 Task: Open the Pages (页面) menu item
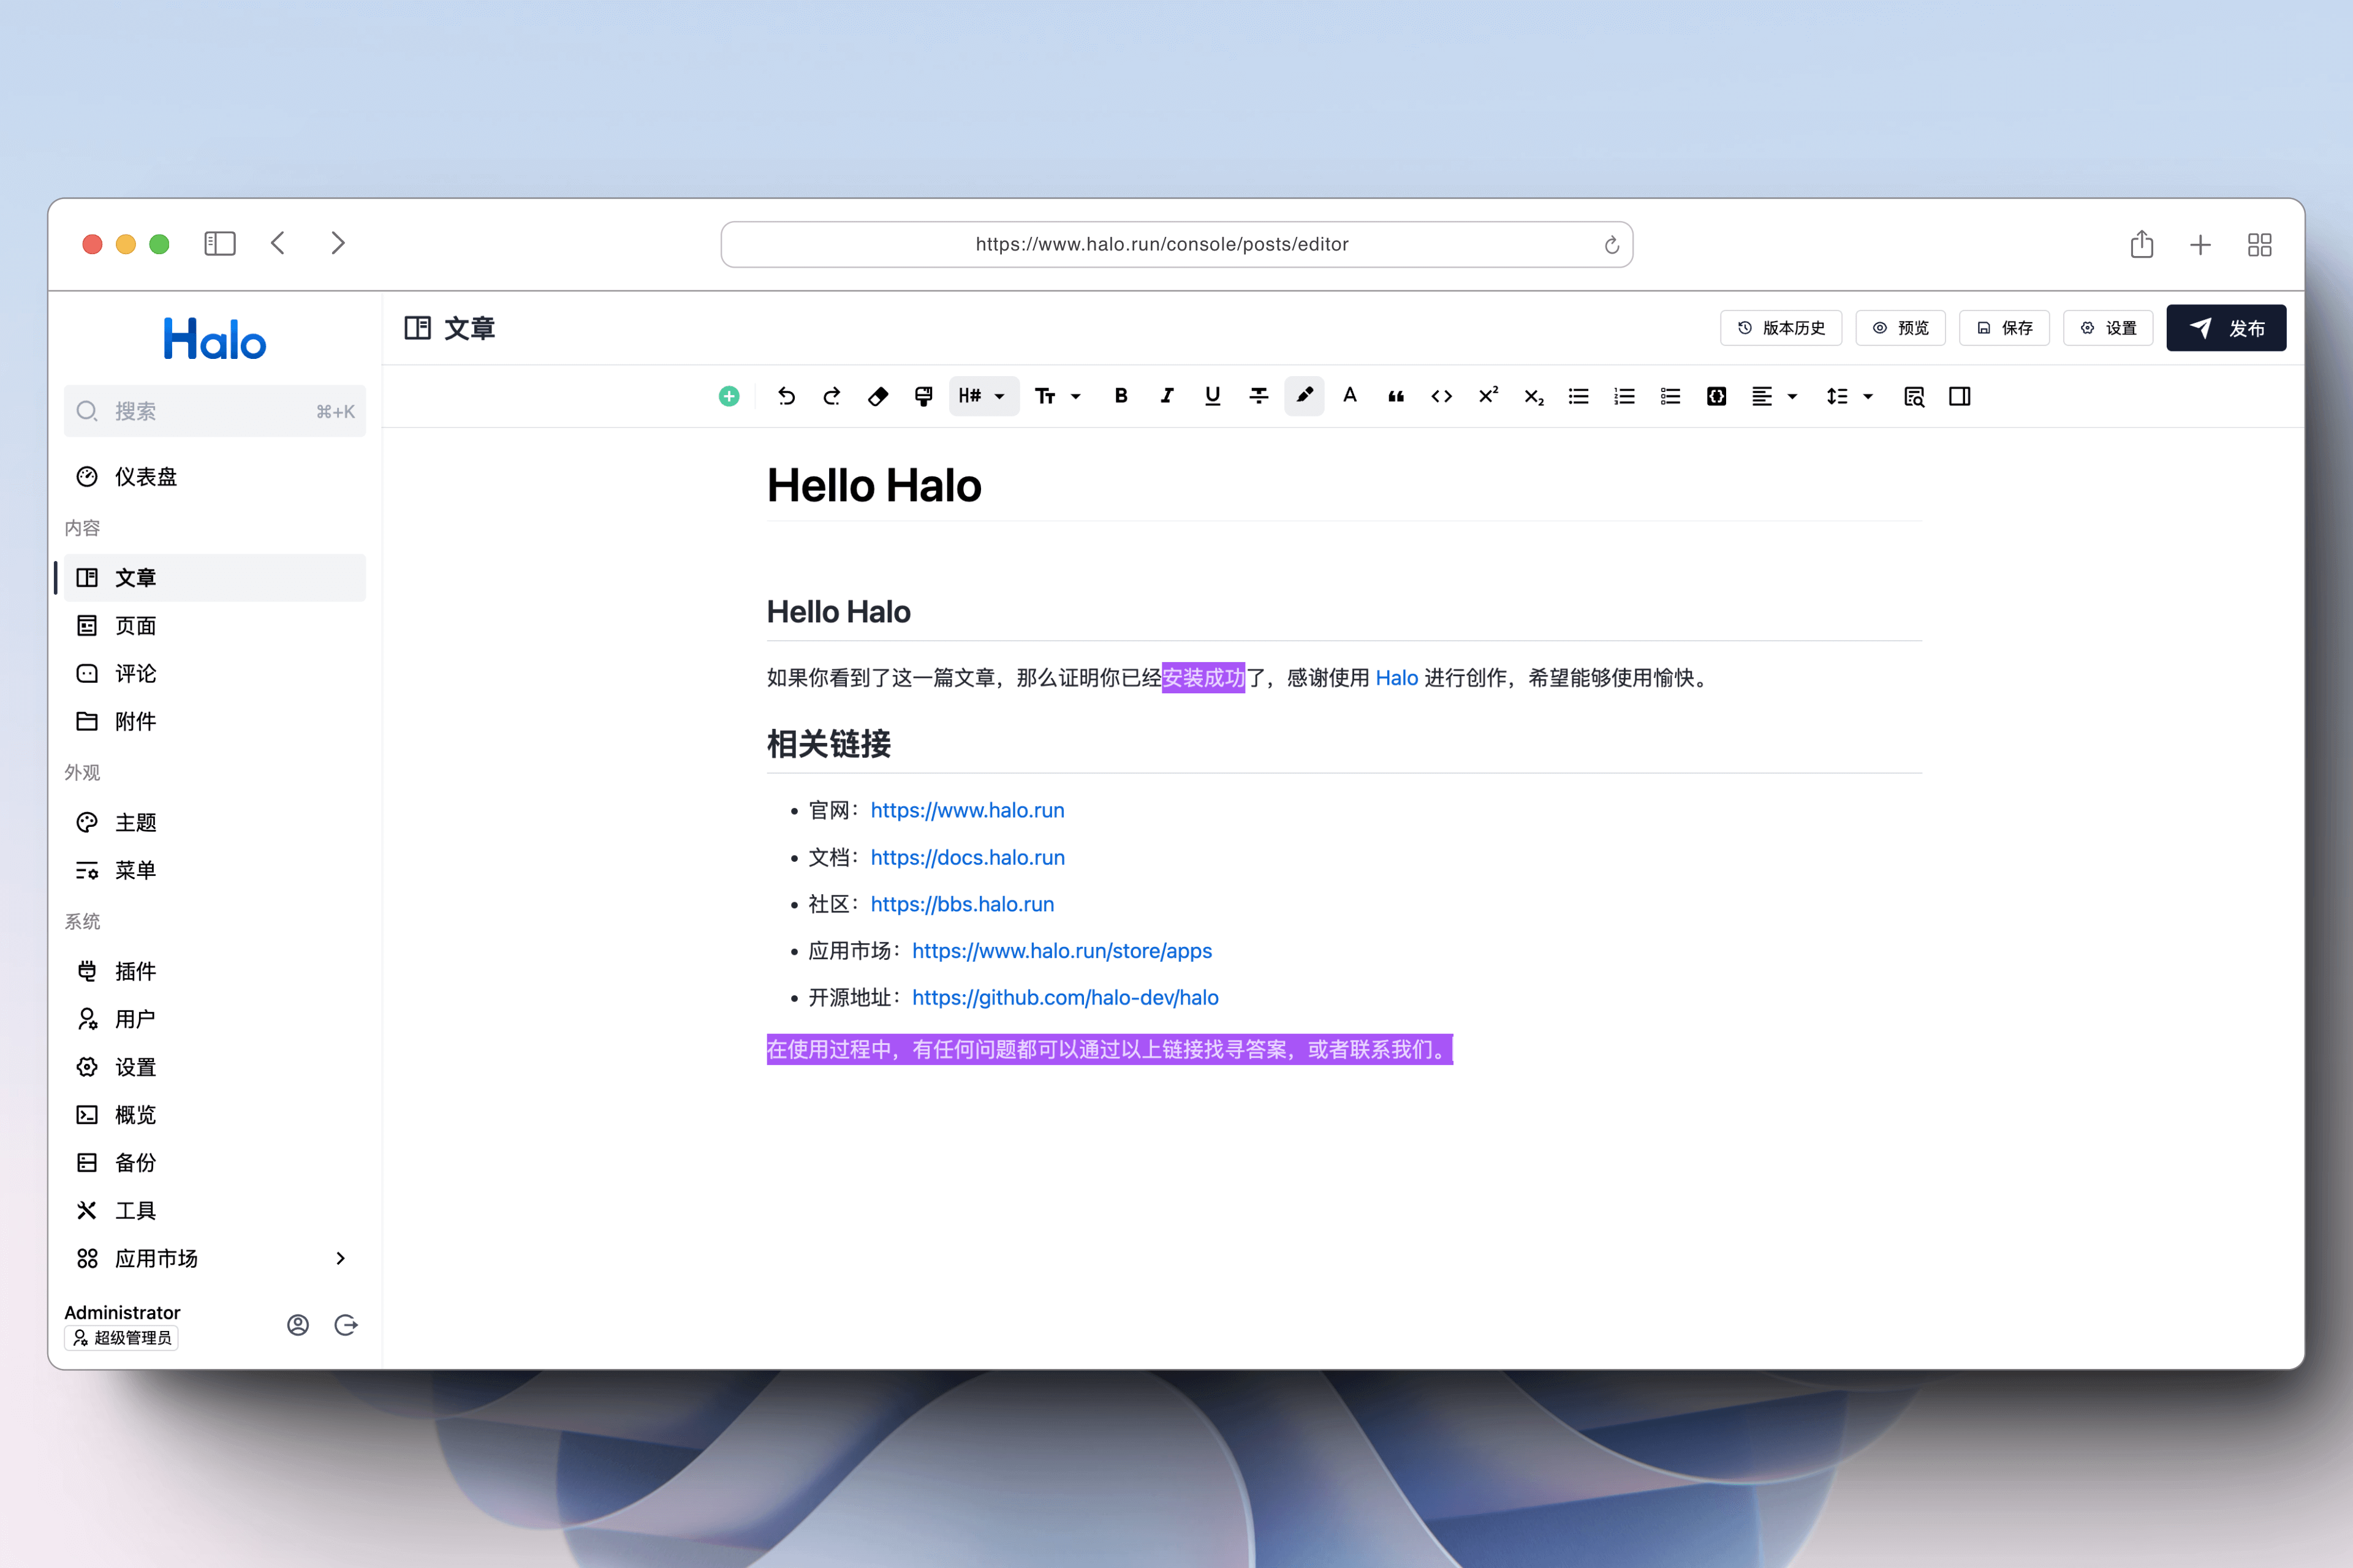(x=215, y=626)
